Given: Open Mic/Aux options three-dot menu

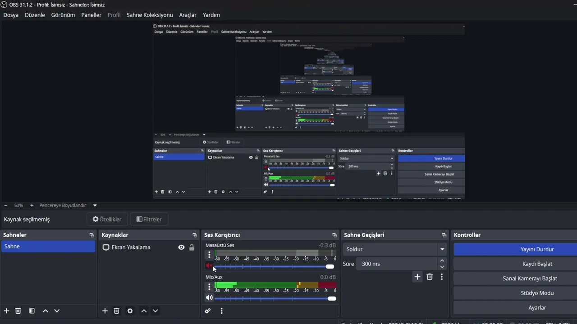Looking at the screenshot, I should (209, 287).
